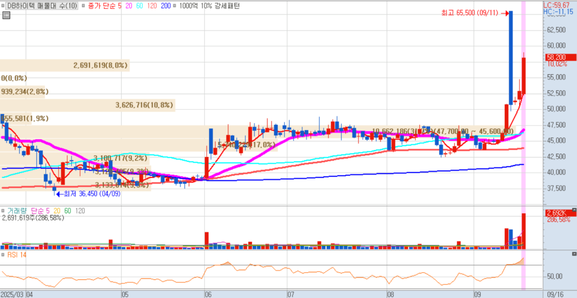Click the small square before 거래량 label
The image size is (577, 298).
click(3, 211)
